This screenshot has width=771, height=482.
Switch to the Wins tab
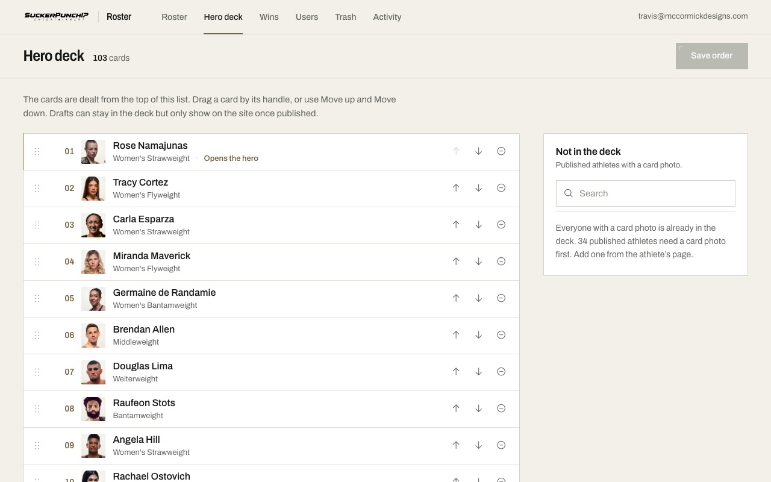pyautogui.click(x=269, y=17)
